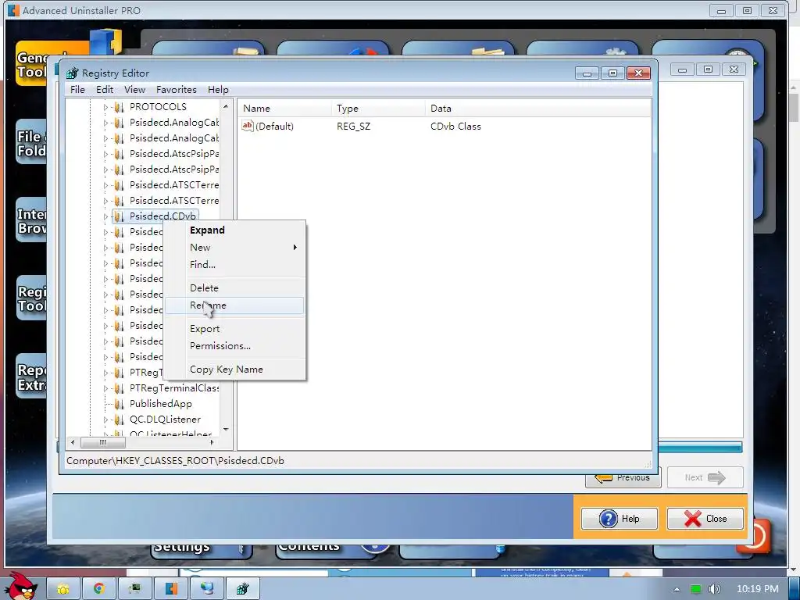Open the Favorites menu
The height and width of the screenshot is (600, 800).
coord(176,89)
